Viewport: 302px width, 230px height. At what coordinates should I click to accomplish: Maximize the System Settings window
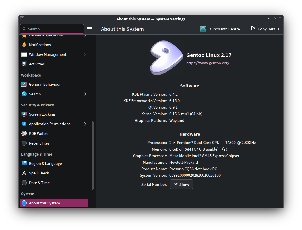pyautogui.click(x=274, y=19)
